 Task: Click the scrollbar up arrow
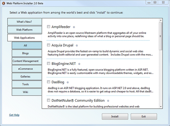tap(161, 20)
